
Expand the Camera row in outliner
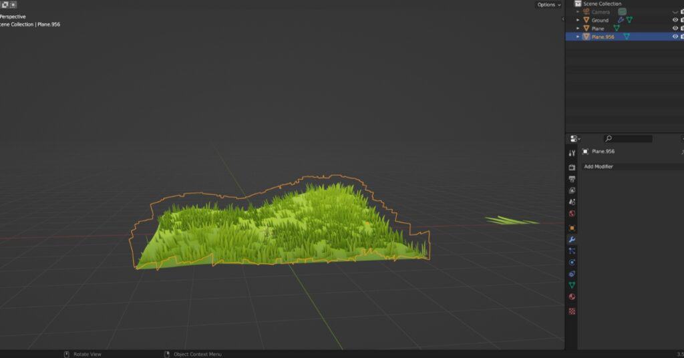click(x=578, y=12)
